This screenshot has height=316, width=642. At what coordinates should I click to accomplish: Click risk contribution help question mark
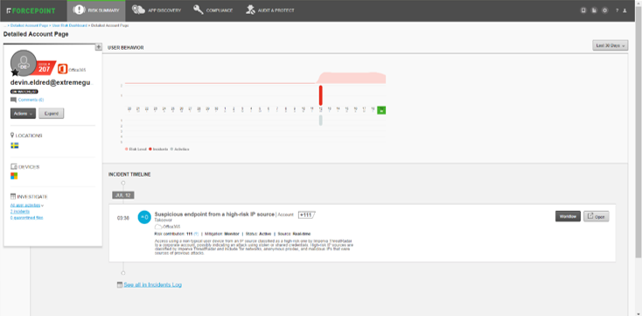coord(196,233)
